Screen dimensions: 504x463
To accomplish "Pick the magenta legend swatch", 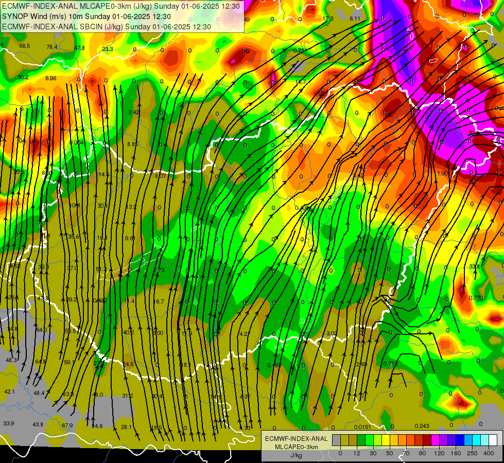I will pyautogui.click(x=435, y=440).
